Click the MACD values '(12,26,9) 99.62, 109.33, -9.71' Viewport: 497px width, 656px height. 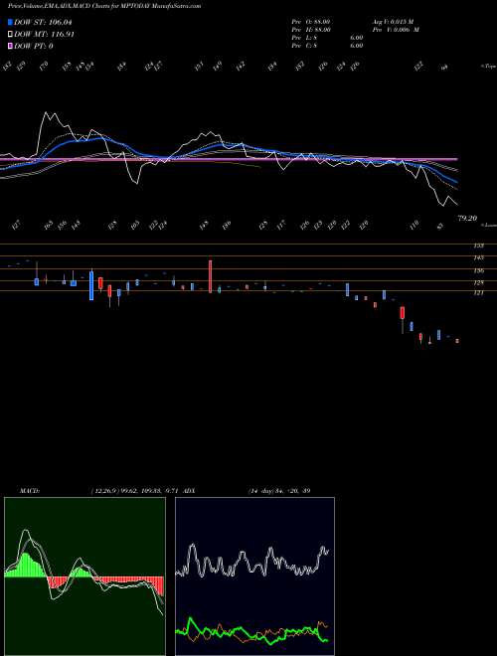coord(135,491)
